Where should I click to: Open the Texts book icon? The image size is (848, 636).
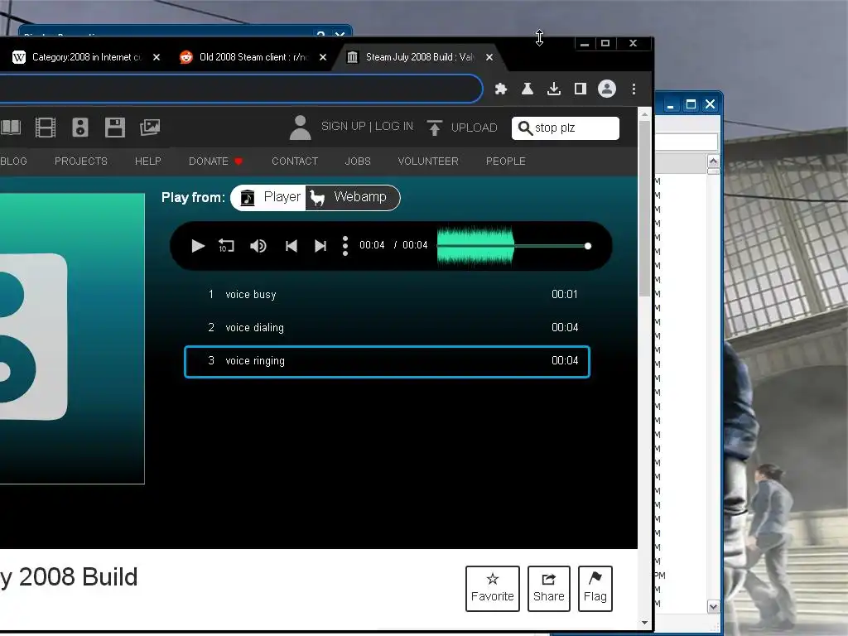click(10, 128)
